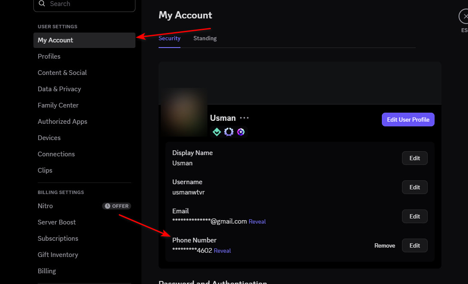Open Profiles settings in sidebar

(49, 57)
